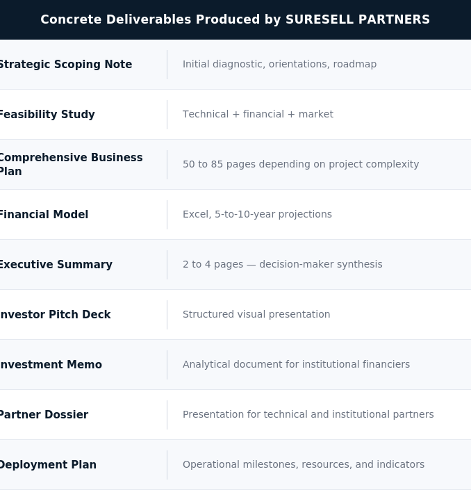Select the Executive Summary row title
The image size is (471, 490).
point(56,264)
